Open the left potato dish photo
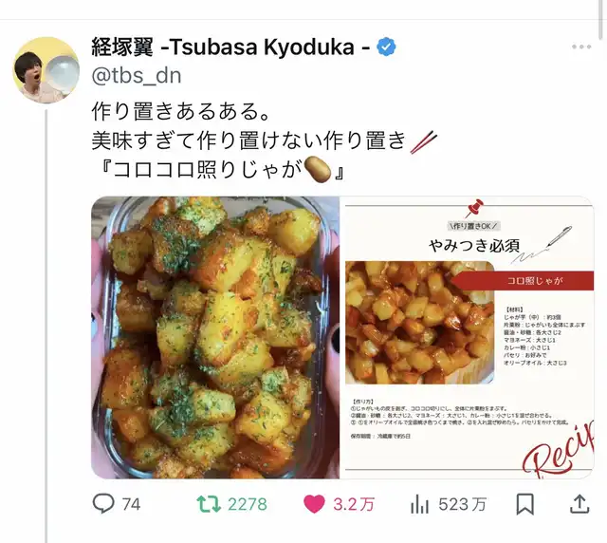The height and width of the screenshot is (543, 607). coord(215,337)
